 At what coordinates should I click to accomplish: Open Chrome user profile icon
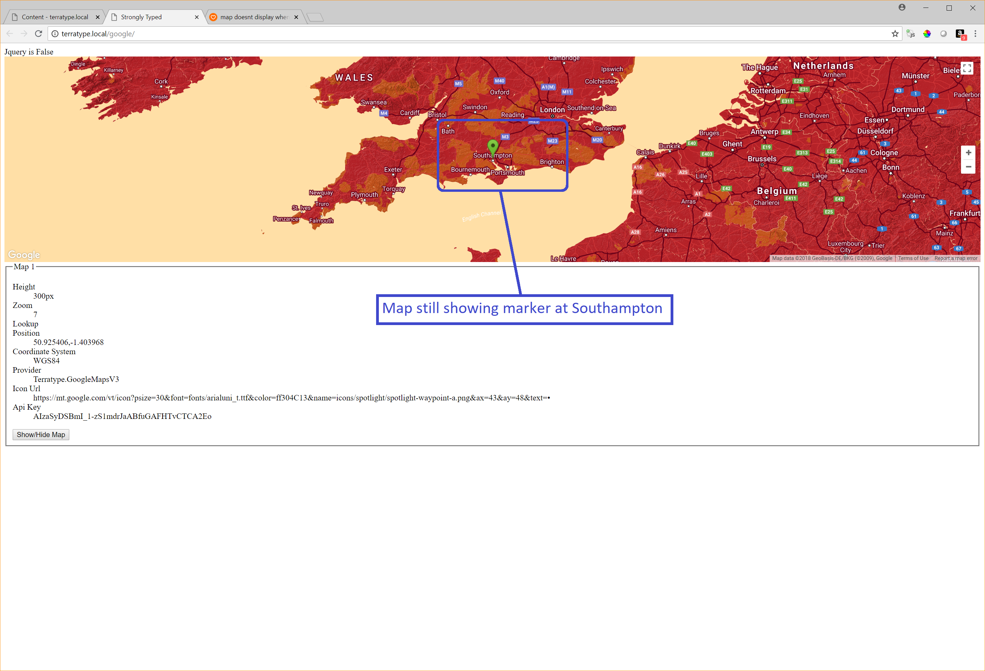tap(902, 7)
